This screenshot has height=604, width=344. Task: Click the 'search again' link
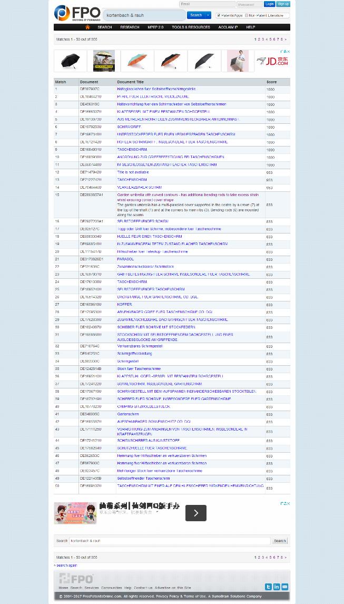pos(67,566)
